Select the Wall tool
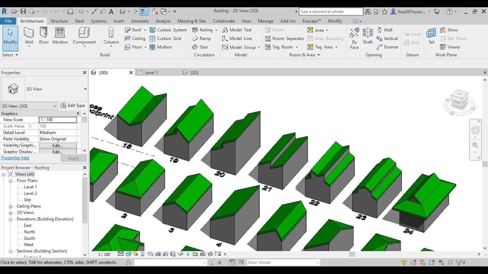Image resolution: width=488 pixels, height=274 pixels. pos(29,36)
